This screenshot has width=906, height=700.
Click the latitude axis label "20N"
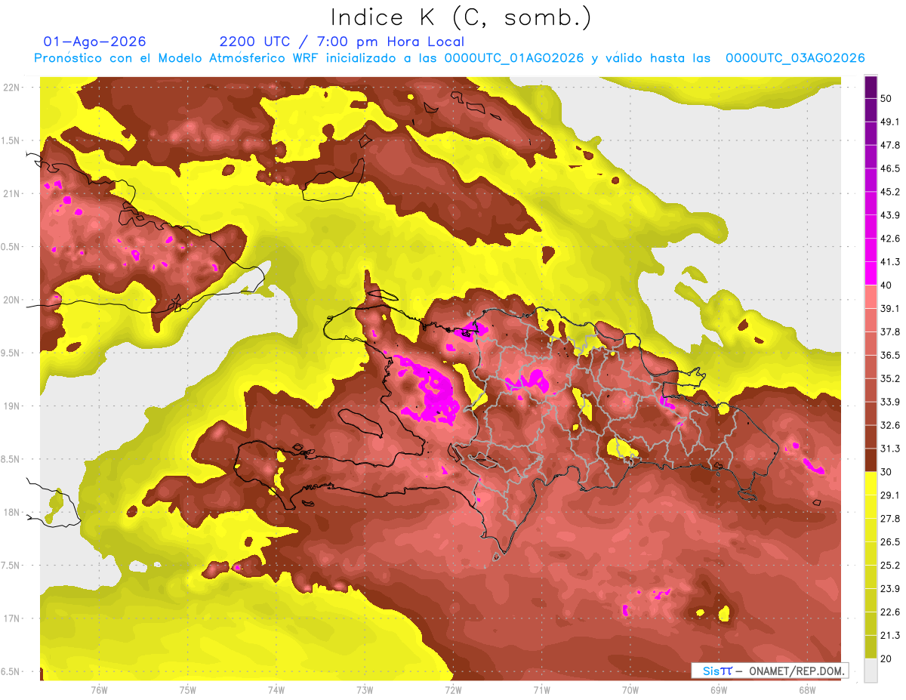point(11,300)
